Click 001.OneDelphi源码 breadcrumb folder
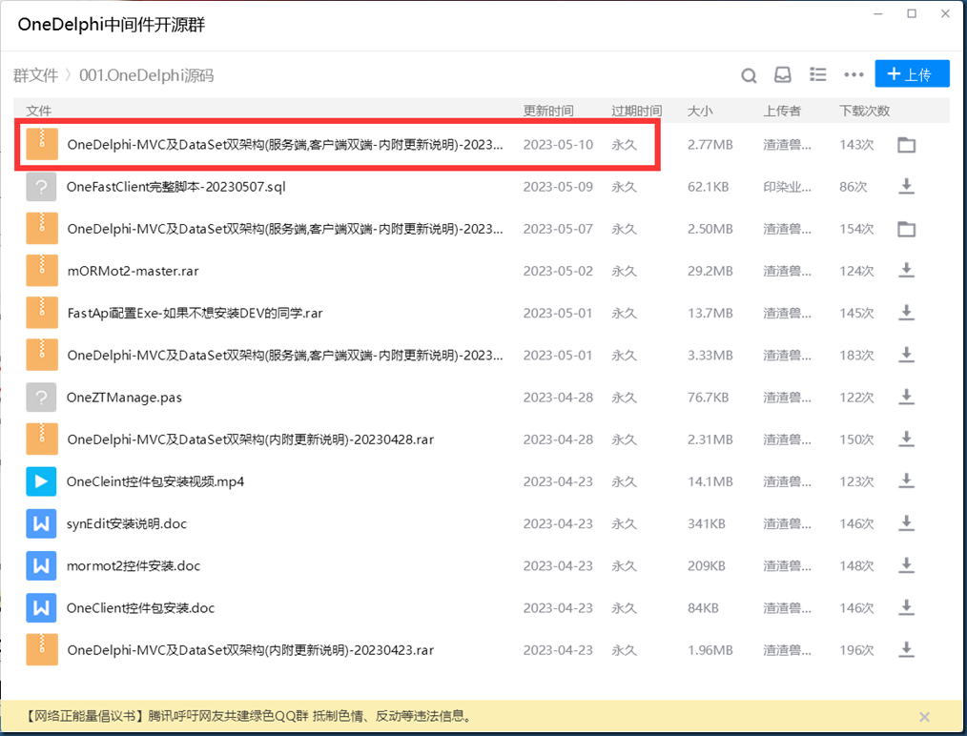 tap(147, 75)
